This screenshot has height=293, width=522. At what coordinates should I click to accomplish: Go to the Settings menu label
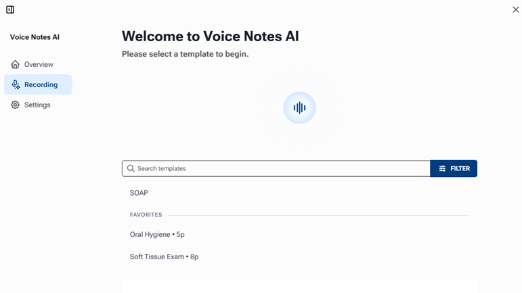pos(37,105)
